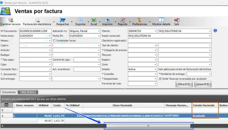Click the ACEPTADO - cell in Mensaje Hacienda
Screen dimensions: 228x130
pos(178,116)
